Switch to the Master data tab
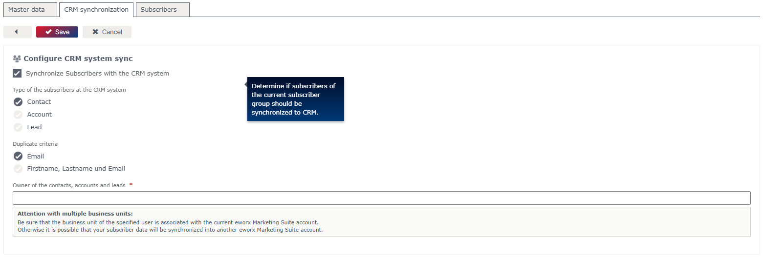 (x=30, y=9)
